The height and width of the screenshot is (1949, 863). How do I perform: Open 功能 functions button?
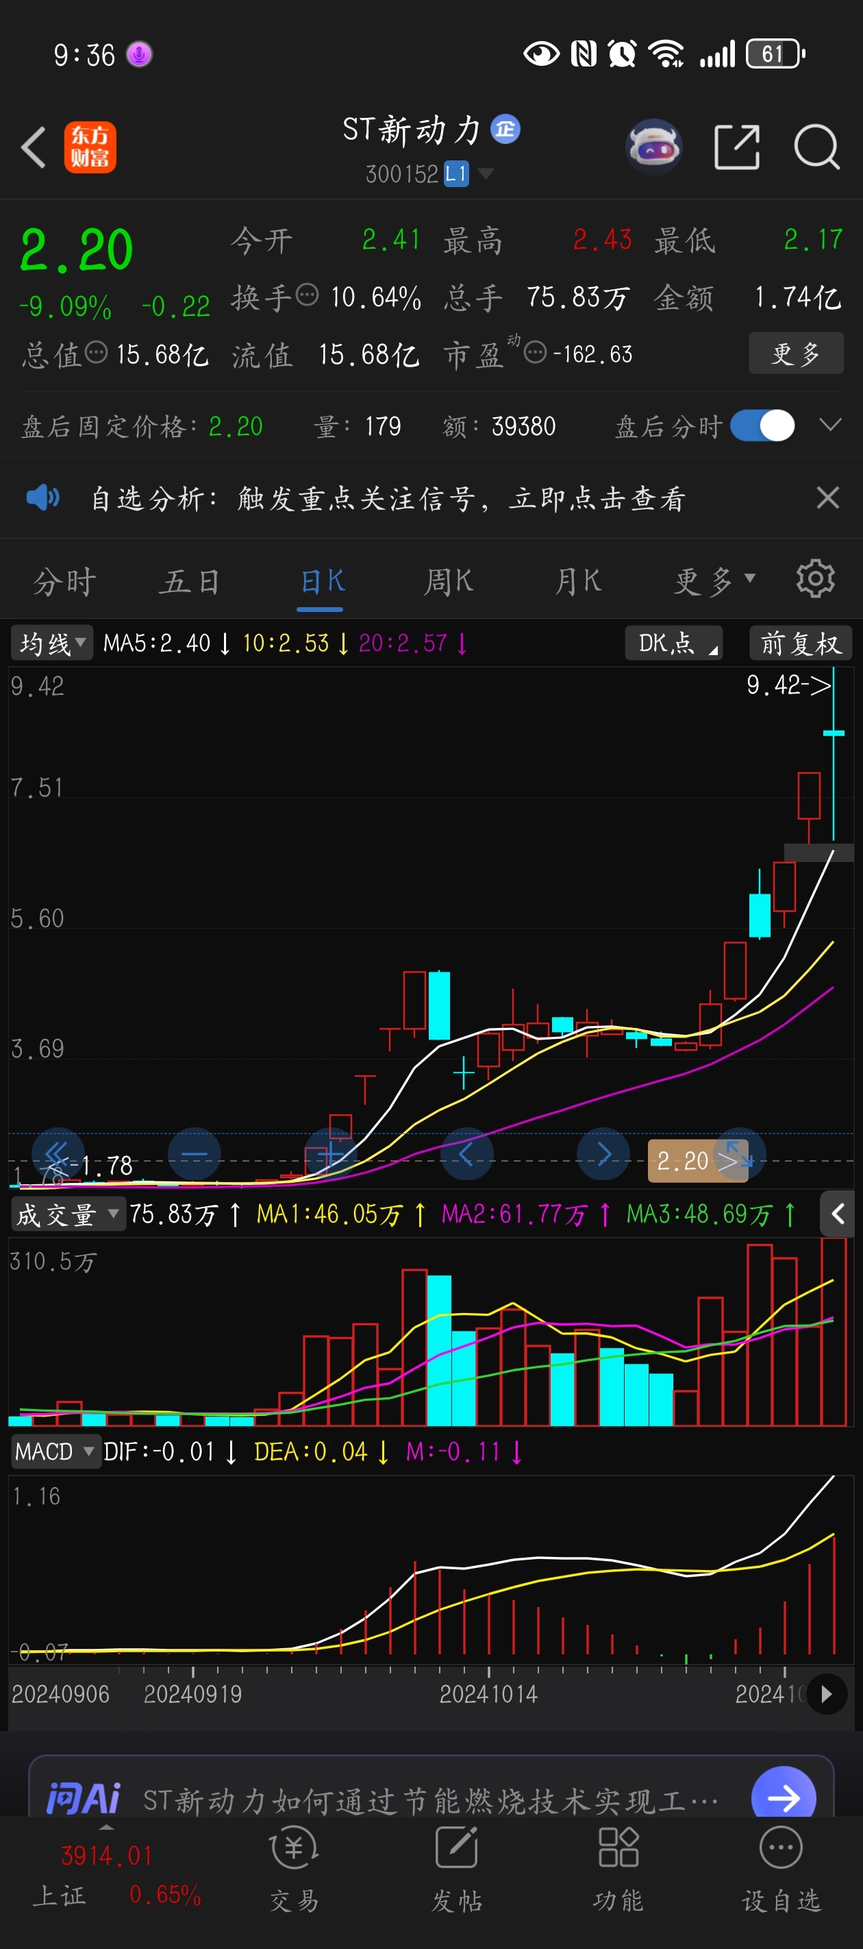[x=618, y=1870]
